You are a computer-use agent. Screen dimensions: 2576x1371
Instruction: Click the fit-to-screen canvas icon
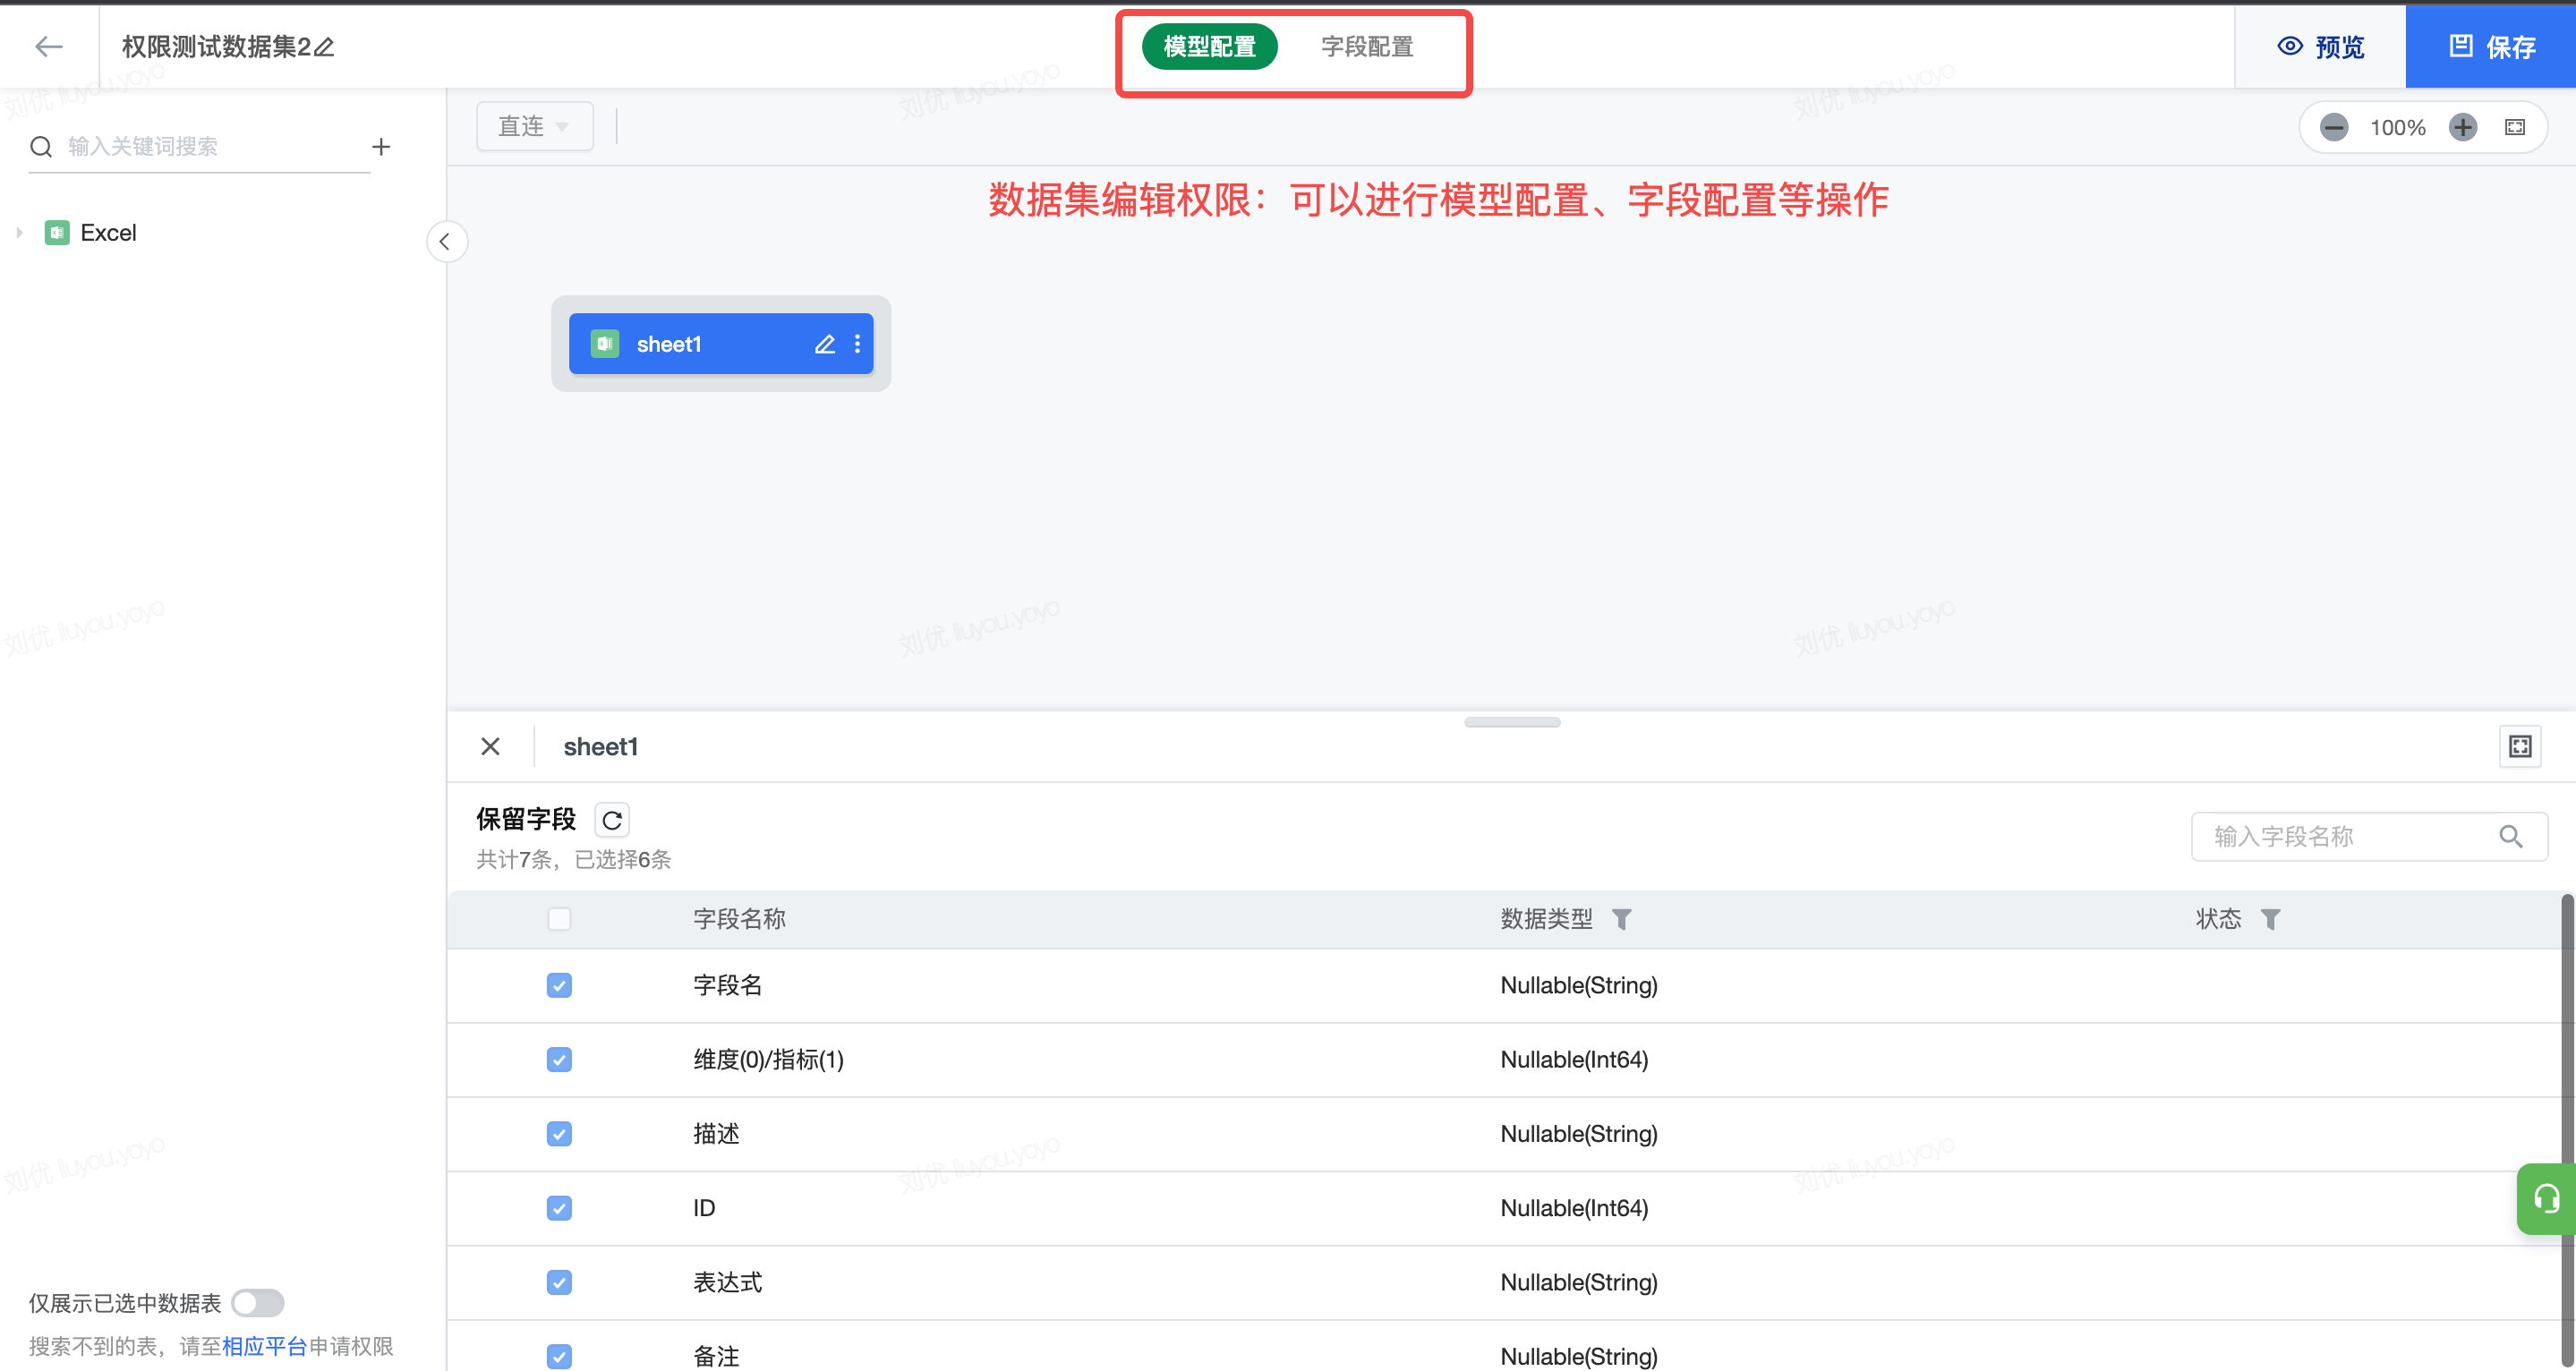(2515, 127)
